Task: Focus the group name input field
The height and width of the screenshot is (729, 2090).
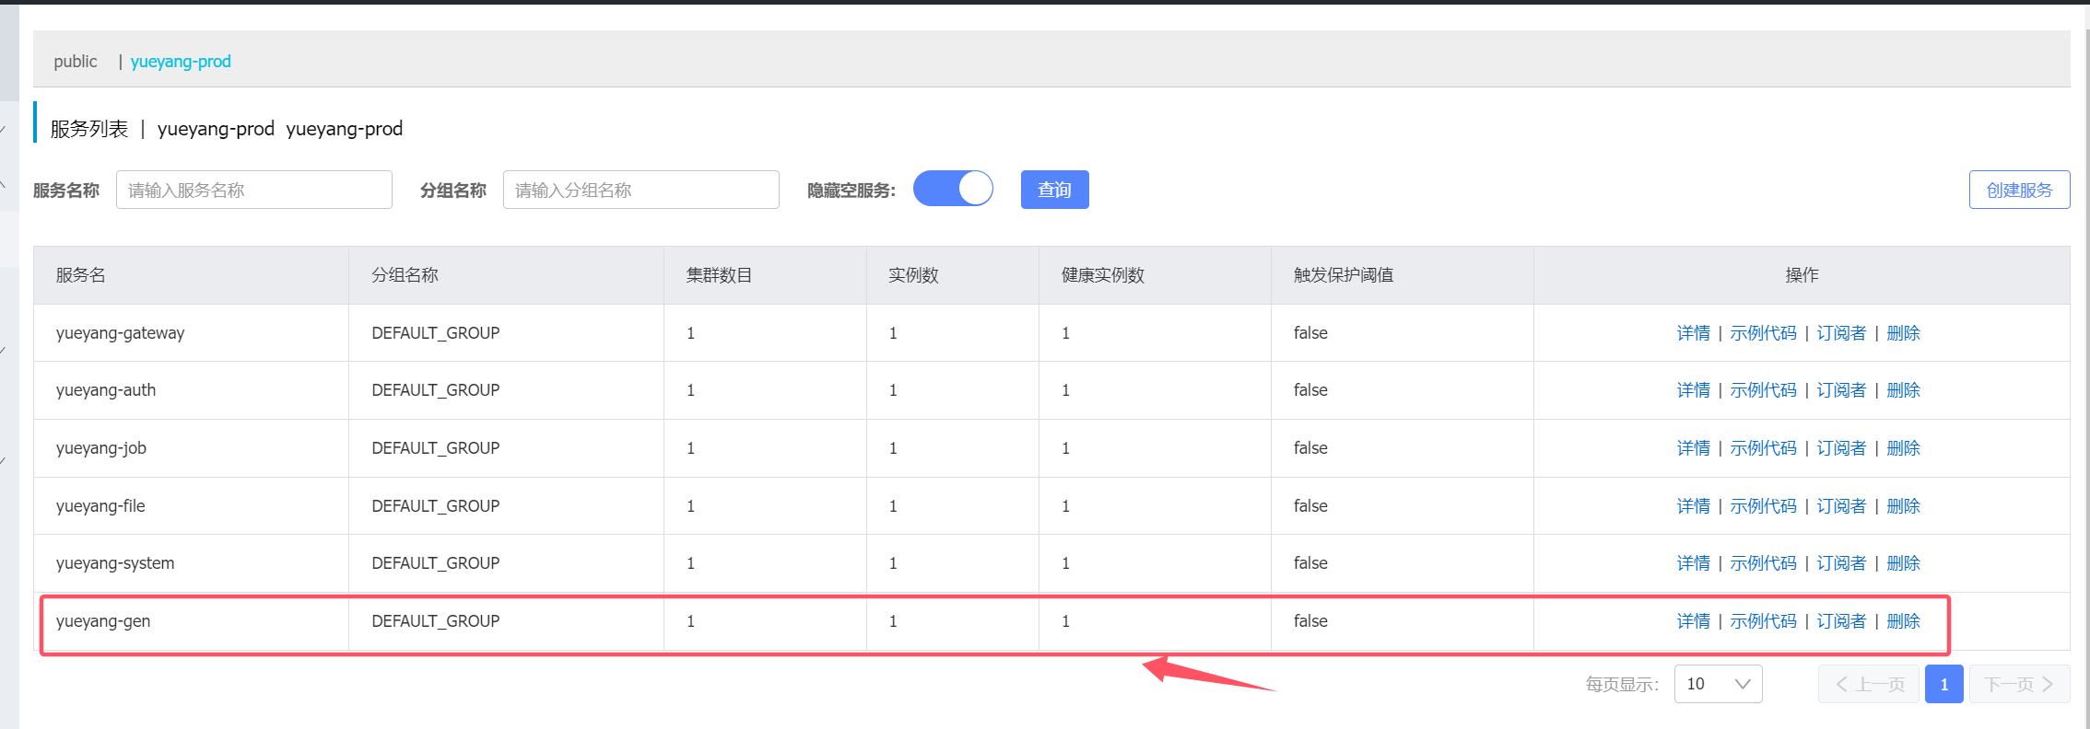Action: [x=641, y=190]
